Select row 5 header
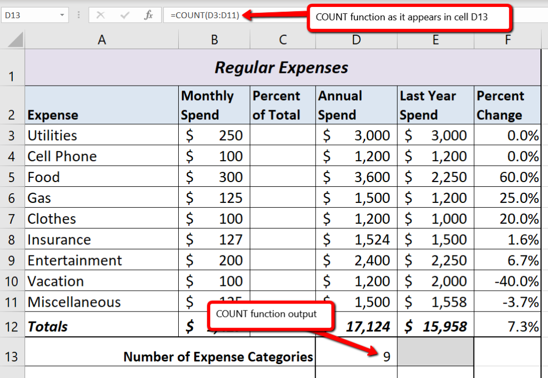 pos(12,177)
